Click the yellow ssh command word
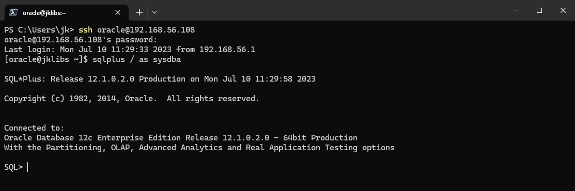The height and width of the screenshot is (191, 575). point(85,30)
